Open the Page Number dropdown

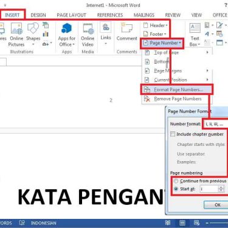pos(162,43)
